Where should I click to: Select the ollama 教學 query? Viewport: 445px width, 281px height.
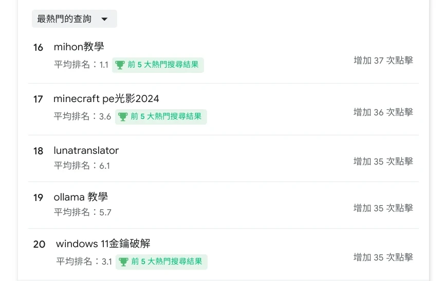[81, 197]
